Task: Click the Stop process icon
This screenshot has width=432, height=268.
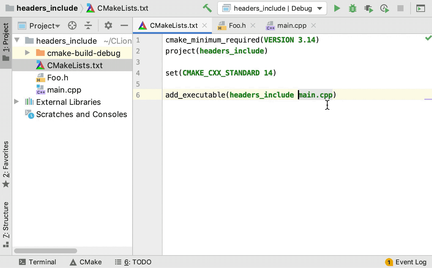Action: pos(400,8)
